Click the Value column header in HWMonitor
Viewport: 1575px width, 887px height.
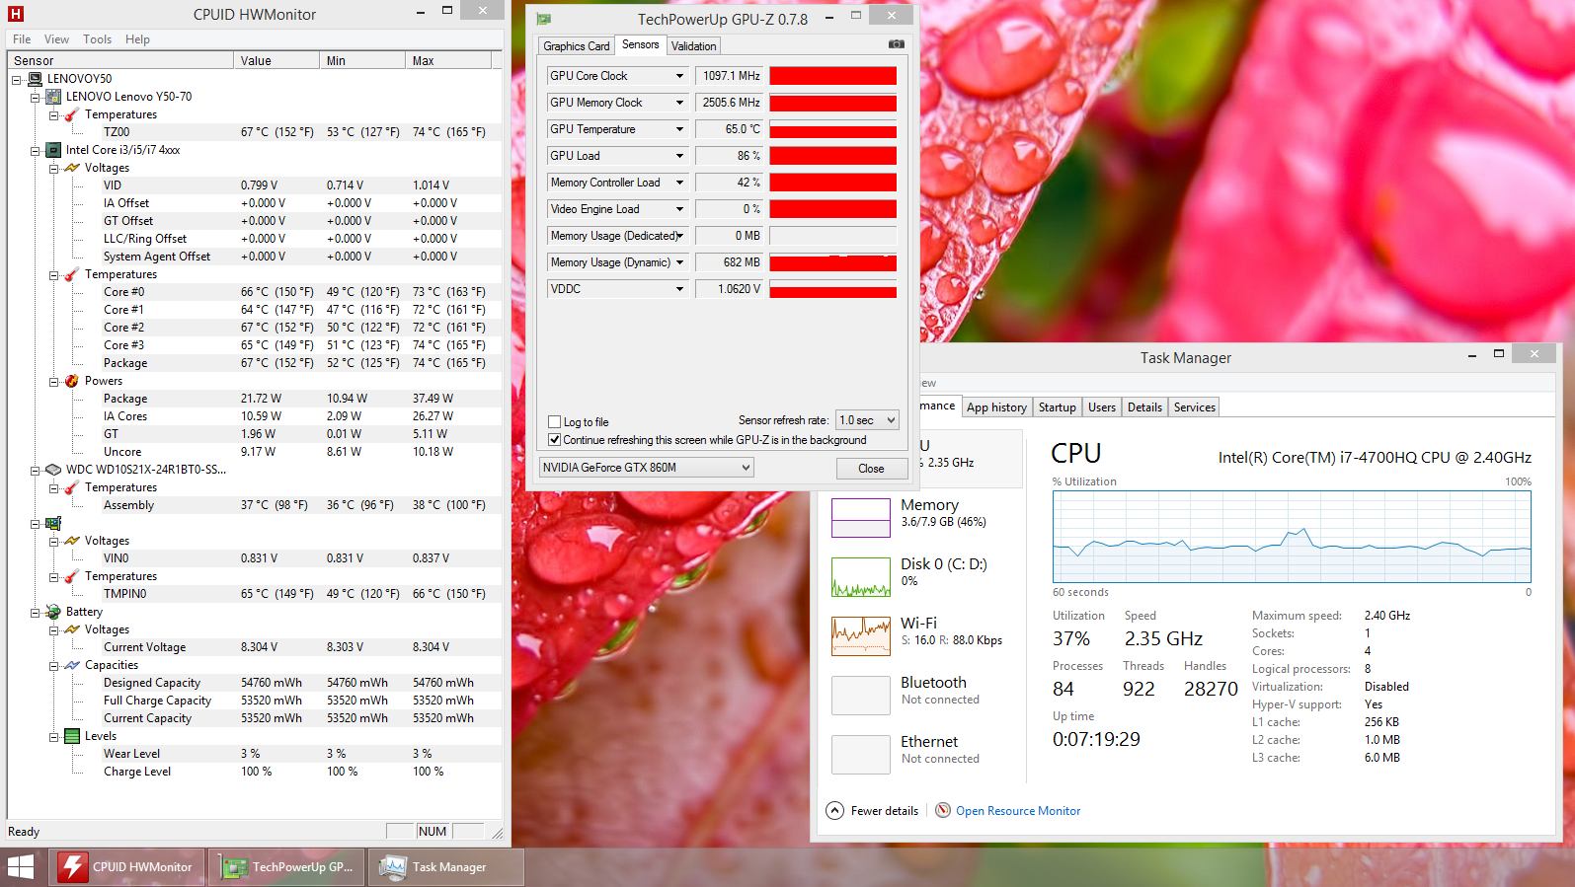(x=276, y=61)
